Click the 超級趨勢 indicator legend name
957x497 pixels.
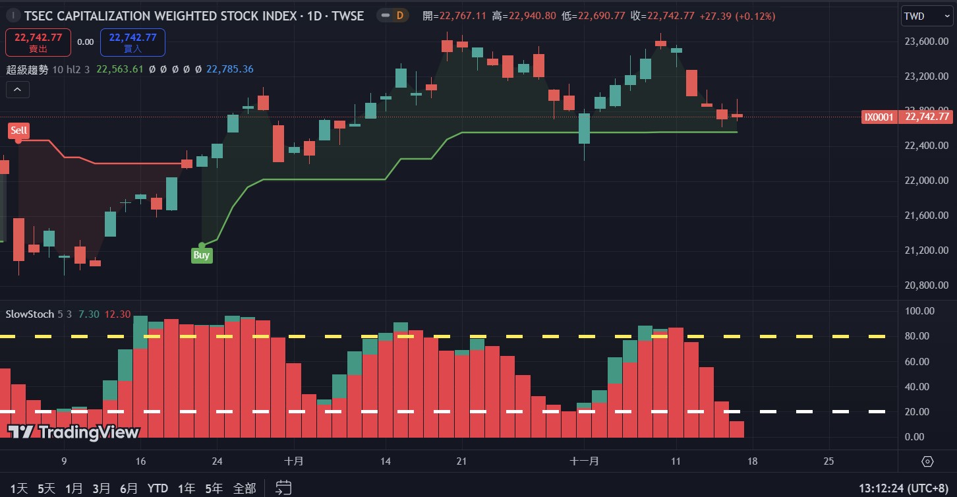coord(27,69)
